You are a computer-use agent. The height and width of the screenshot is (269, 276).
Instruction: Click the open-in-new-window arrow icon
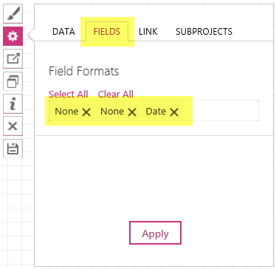click(13, 59)
